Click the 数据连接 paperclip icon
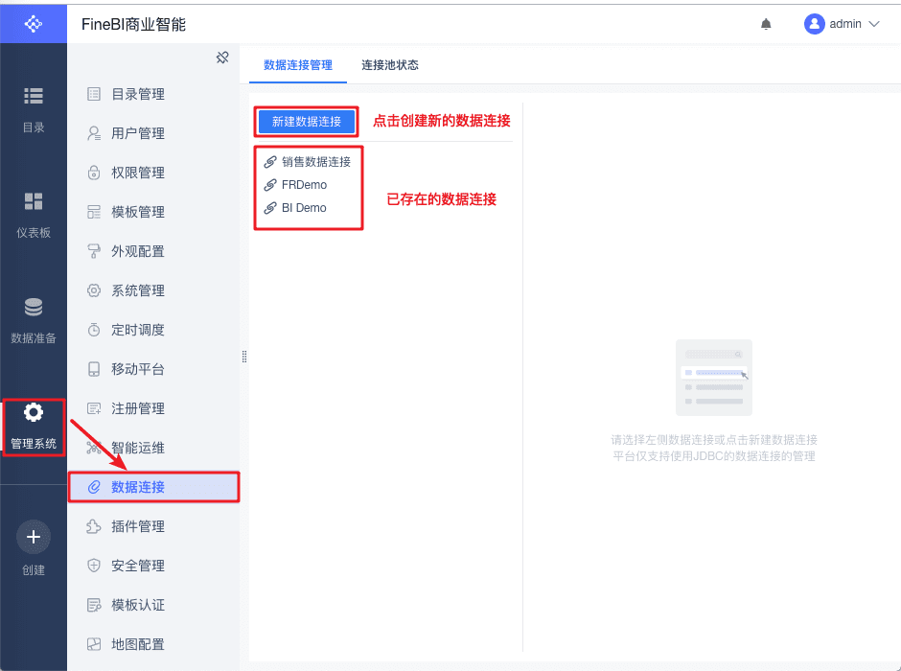This screenshot has width=901, height=671. pos(94,487)
